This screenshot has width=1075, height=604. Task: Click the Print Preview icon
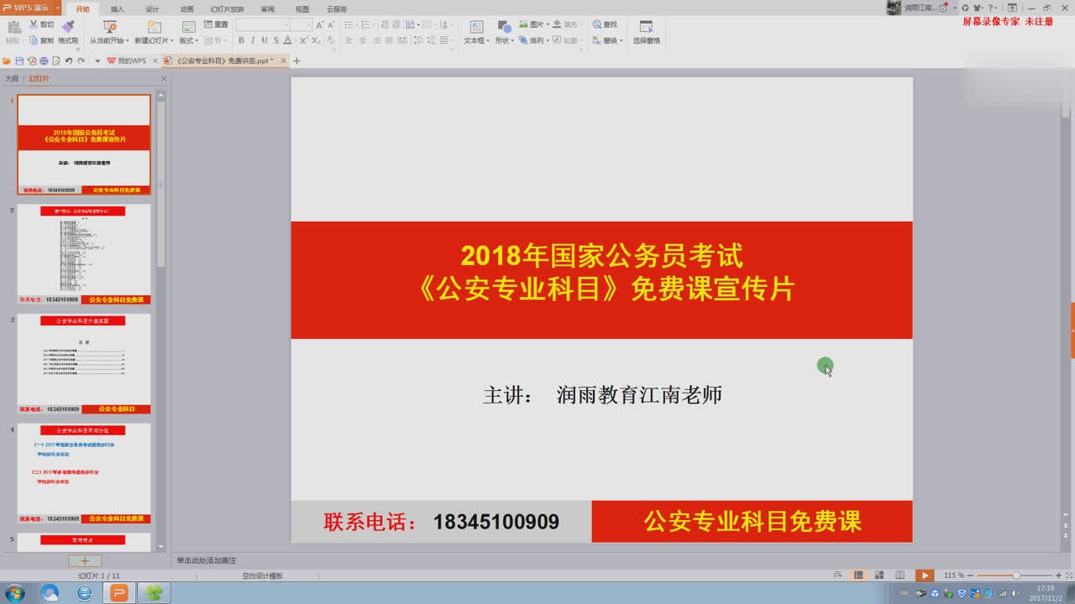coord(56,61)
